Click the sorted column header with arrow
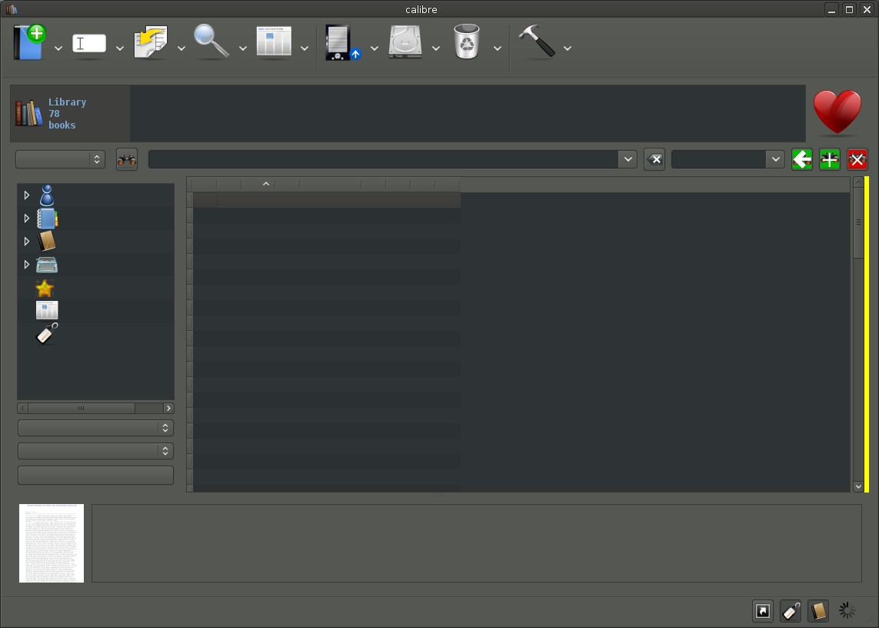879x628 pixels. click(258, 184)
